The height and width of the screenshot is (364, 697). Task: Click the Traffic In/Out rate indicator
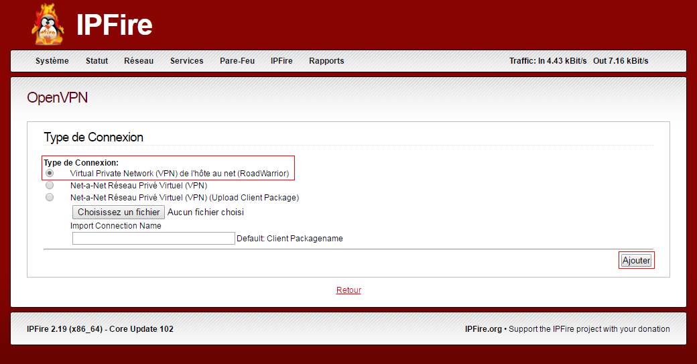(578, 61)
